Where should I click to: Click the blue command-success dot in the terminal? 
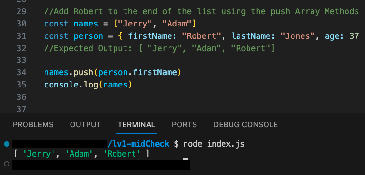pyautogui.click(x=7, y=144)
